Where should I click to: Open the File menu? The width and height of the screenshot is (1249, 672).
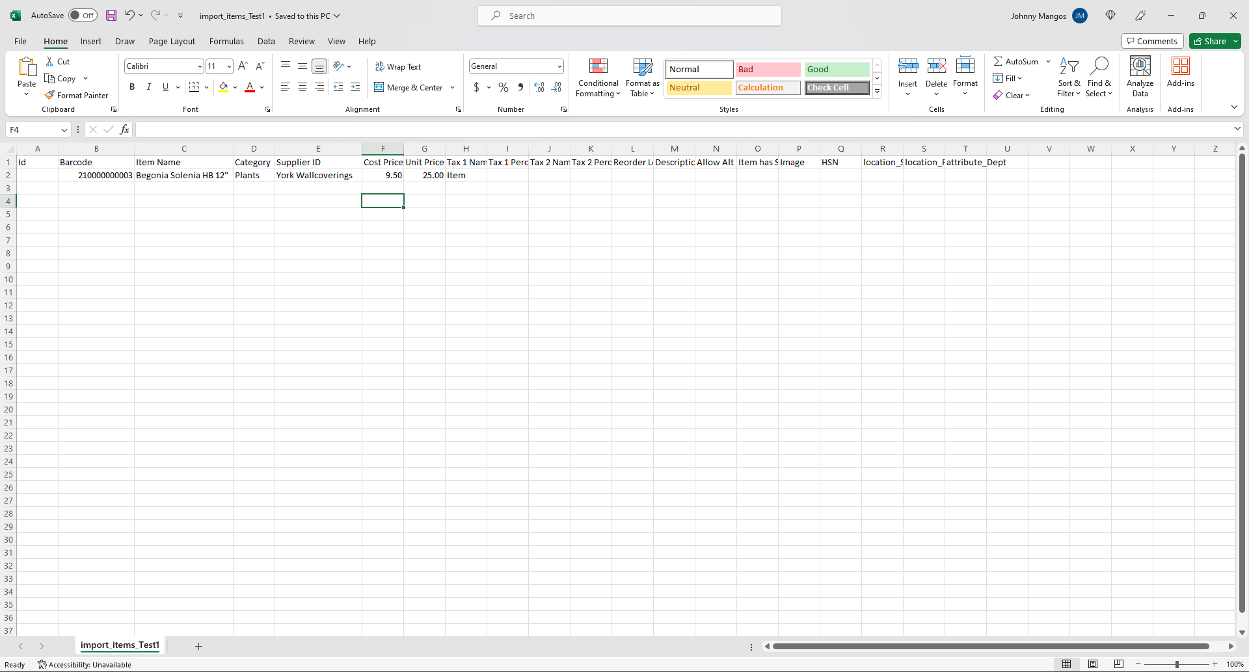point(20,41)
